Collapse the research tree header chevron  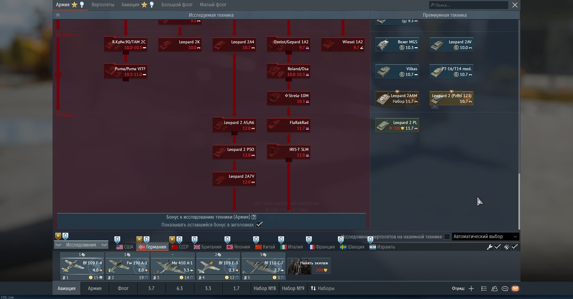coord(58,15)
